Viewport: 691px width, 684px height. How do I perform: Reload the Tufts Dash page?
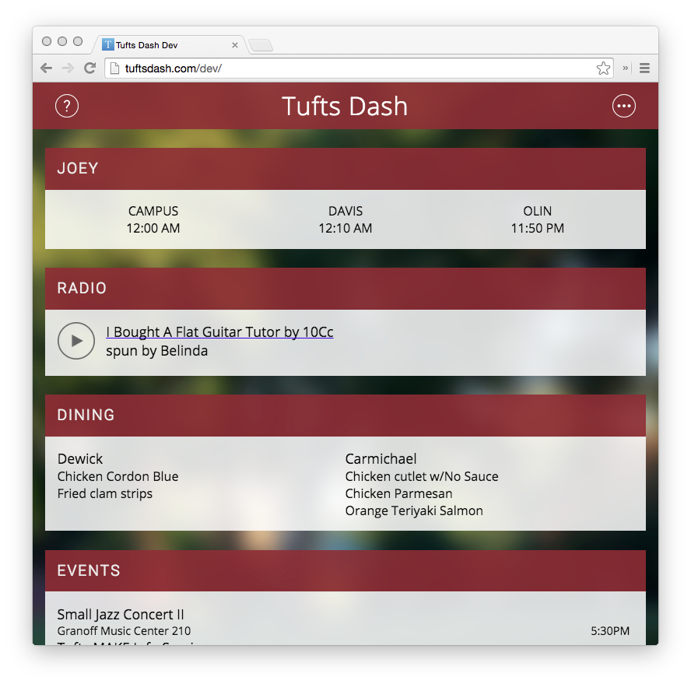90,68
